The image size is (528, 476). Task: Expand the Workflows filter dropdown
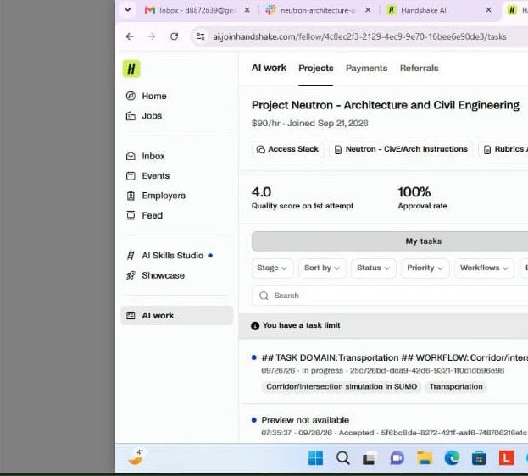[x=484, y=268]
